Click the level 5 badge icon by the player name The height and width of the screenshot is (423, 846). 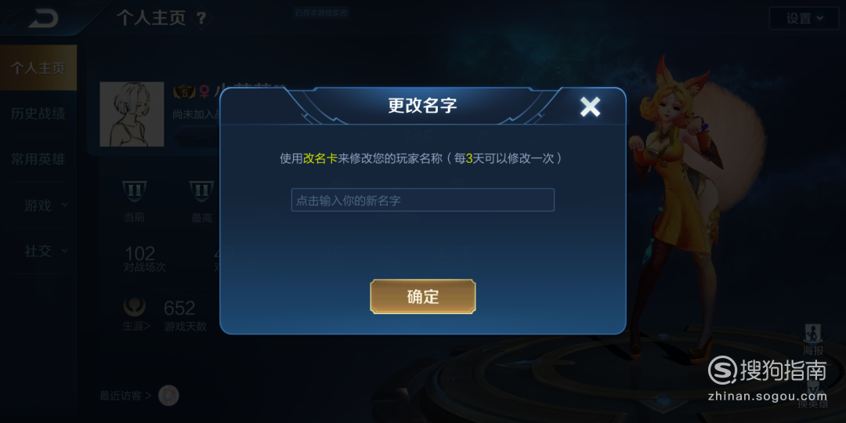(185, 92)
